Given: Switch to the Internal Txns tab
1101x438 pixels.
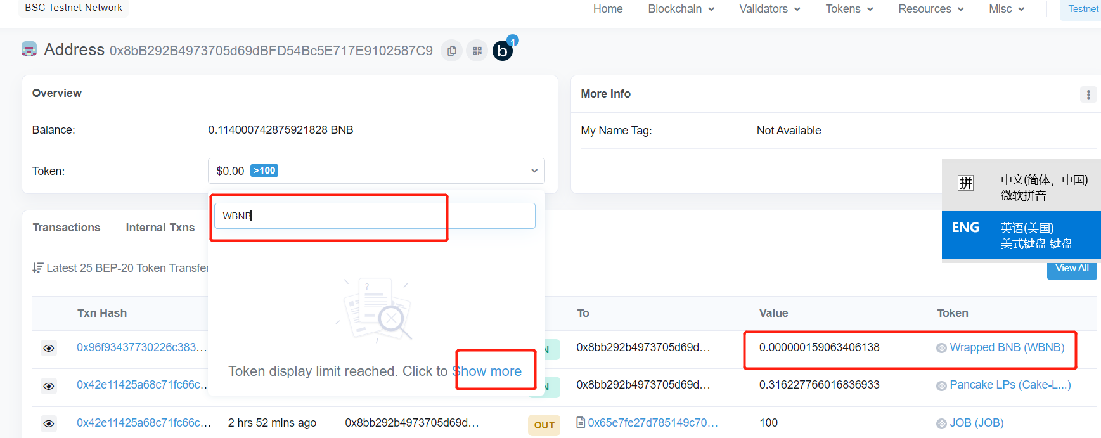Looking at the screenshot, I should point(160,228).
